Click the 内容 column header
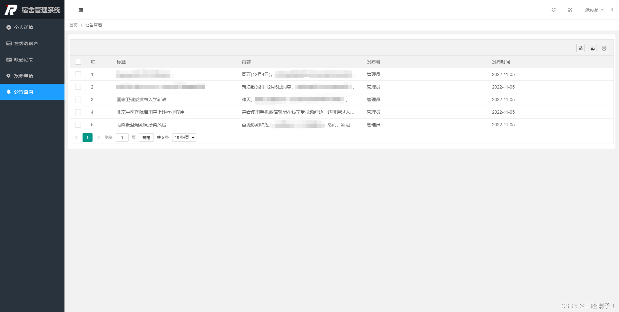The height and width of the screenshot is (312, 619). tap(246, 62)
